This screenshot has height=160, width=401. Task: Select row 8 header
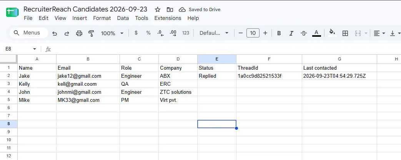[x=9, y=124]
